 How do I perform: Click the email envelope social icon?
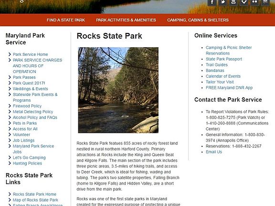click(265, 2)
